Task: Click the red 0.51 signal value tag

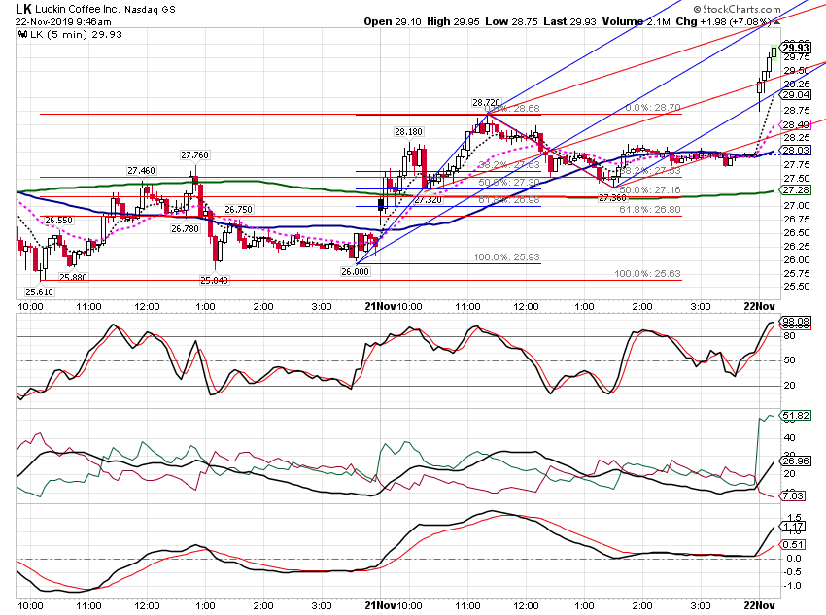Action: 793,544
